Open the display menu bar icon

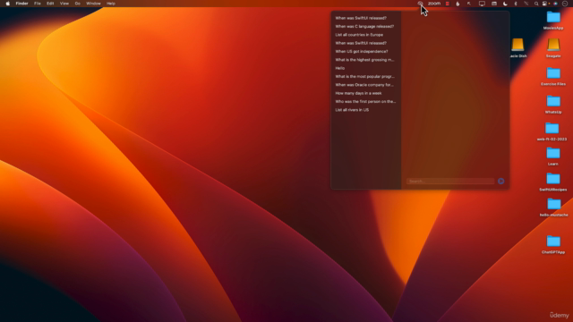click(x=482, y=4)
